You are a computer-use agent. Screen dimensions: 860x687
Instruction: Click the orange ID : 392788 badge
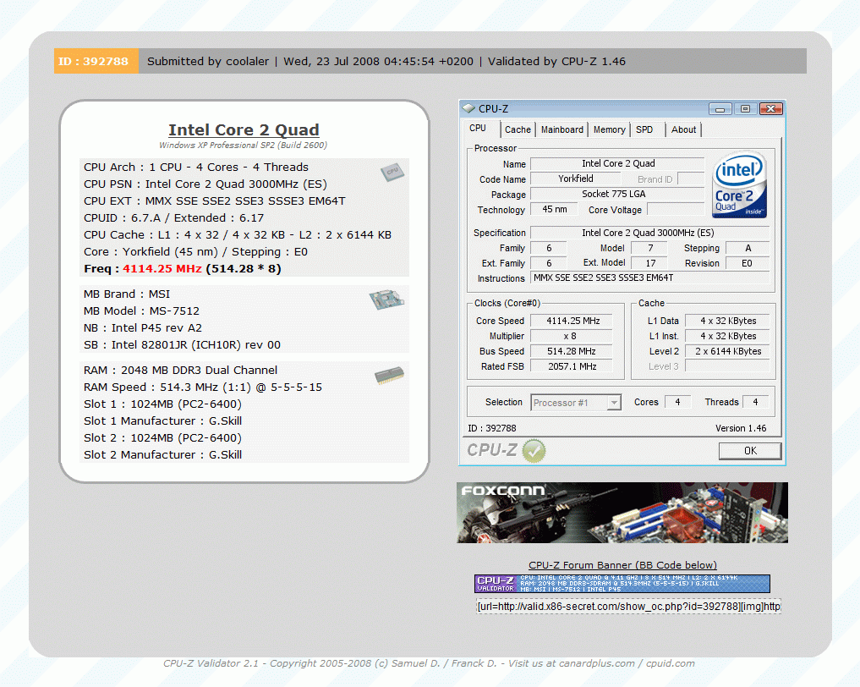(x=96, y=61)
